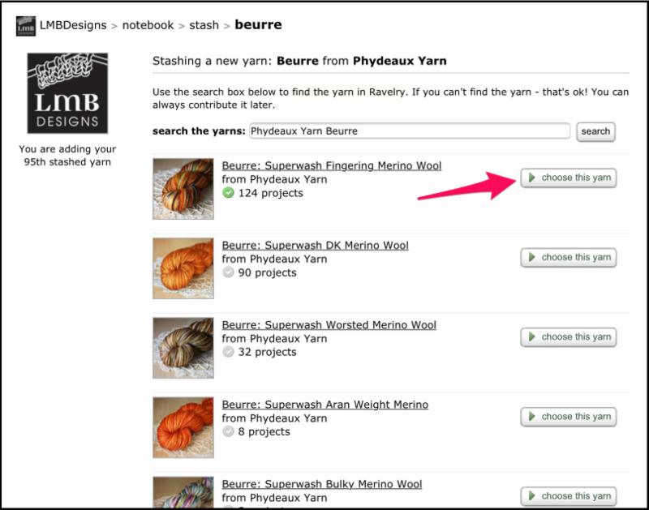
Task: Click the small LMB Designs avatar in breadcrumb
Action: click(25, 26)
